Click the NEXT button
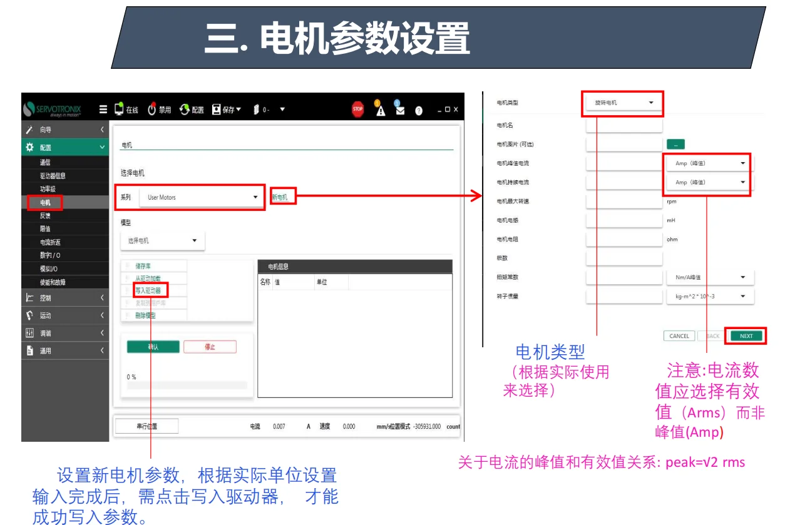 [745, 336]
